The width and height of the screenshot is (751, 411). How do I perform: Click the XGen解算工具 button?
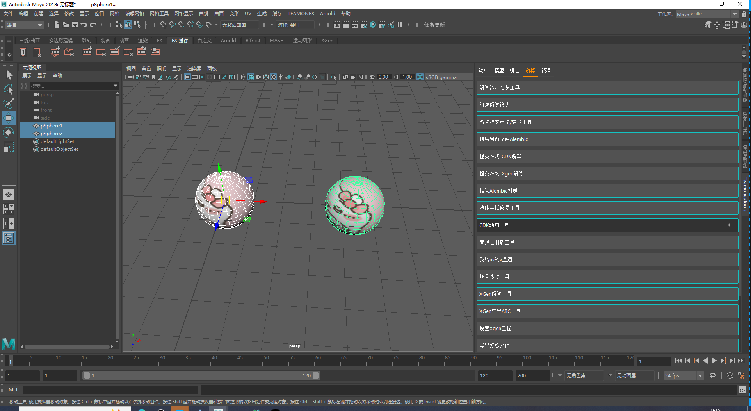point(607,294)
